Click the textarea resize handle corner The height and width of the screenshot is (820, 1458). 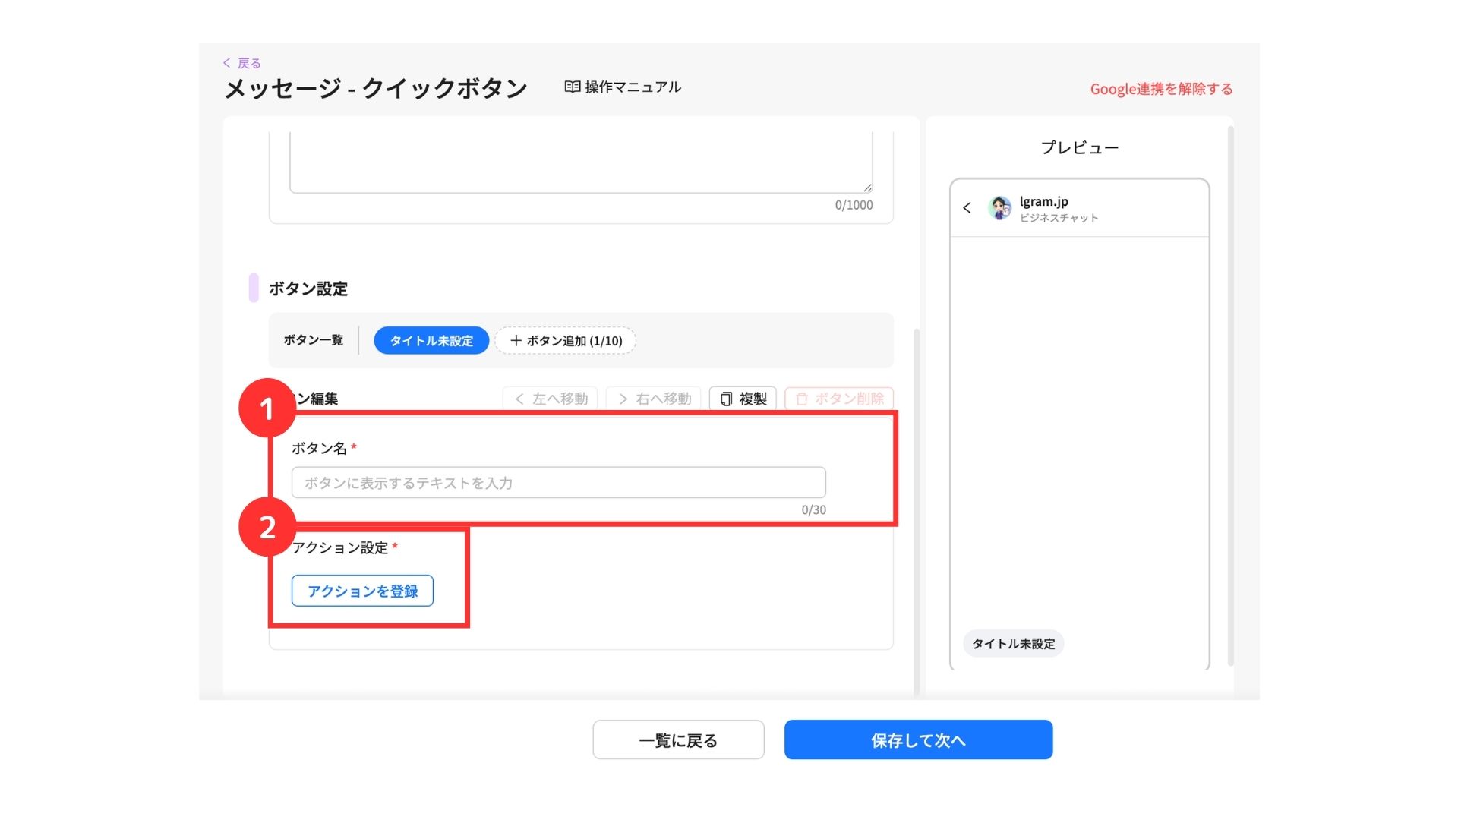click(867, 188)
